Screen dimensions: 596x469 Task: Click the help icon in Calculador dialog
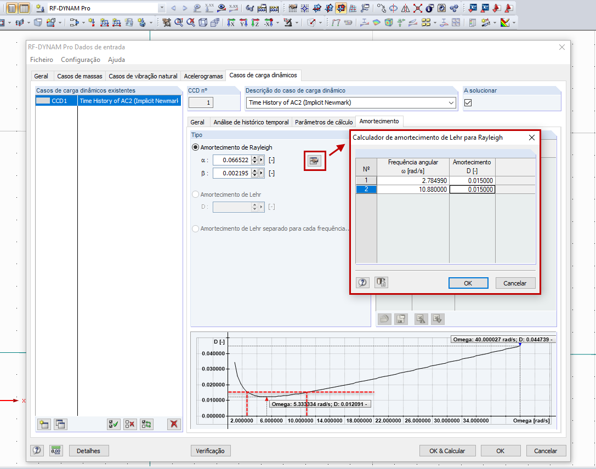click(362, 283)
